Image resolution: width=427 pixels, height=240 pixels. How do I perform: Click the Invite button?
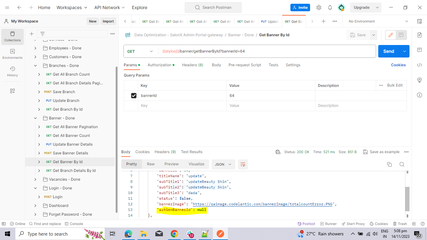300,7
